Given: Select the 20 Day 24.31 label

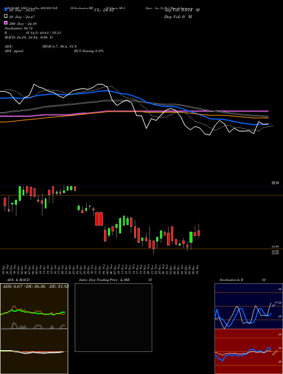Looking at the screenshot, I should (22, 10).
